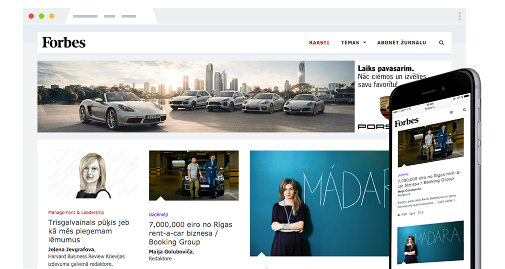Click author name Maija Golubovica on desktop

click(171, 252)
